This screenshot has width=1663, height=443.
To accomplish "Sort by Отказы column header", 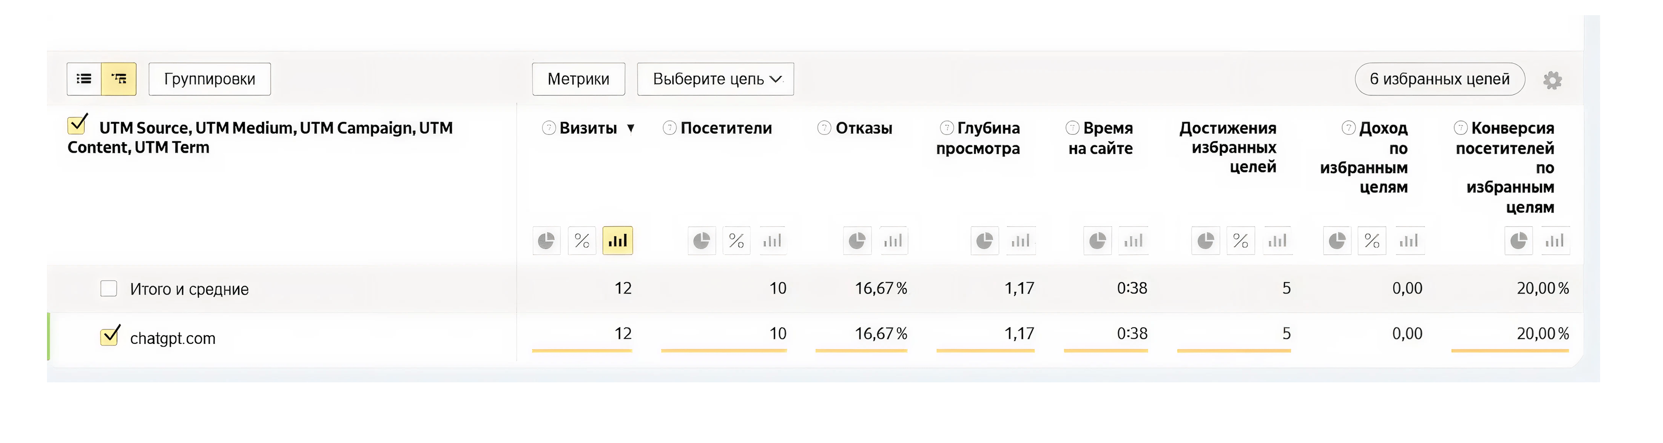I will (x=863, y=128).
